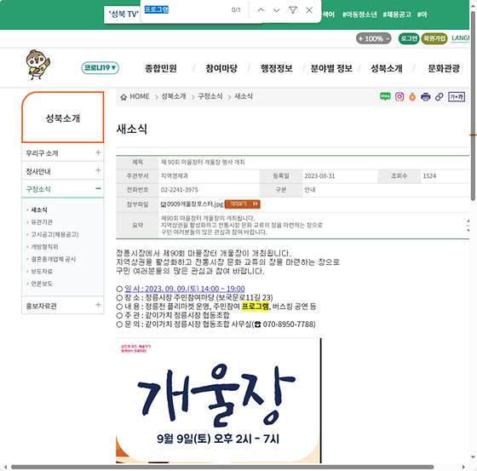The height and width of the screenshot is (471, 477).
Task: Click the highlighted word 프로그램 in the article
Action: point(256,306)
